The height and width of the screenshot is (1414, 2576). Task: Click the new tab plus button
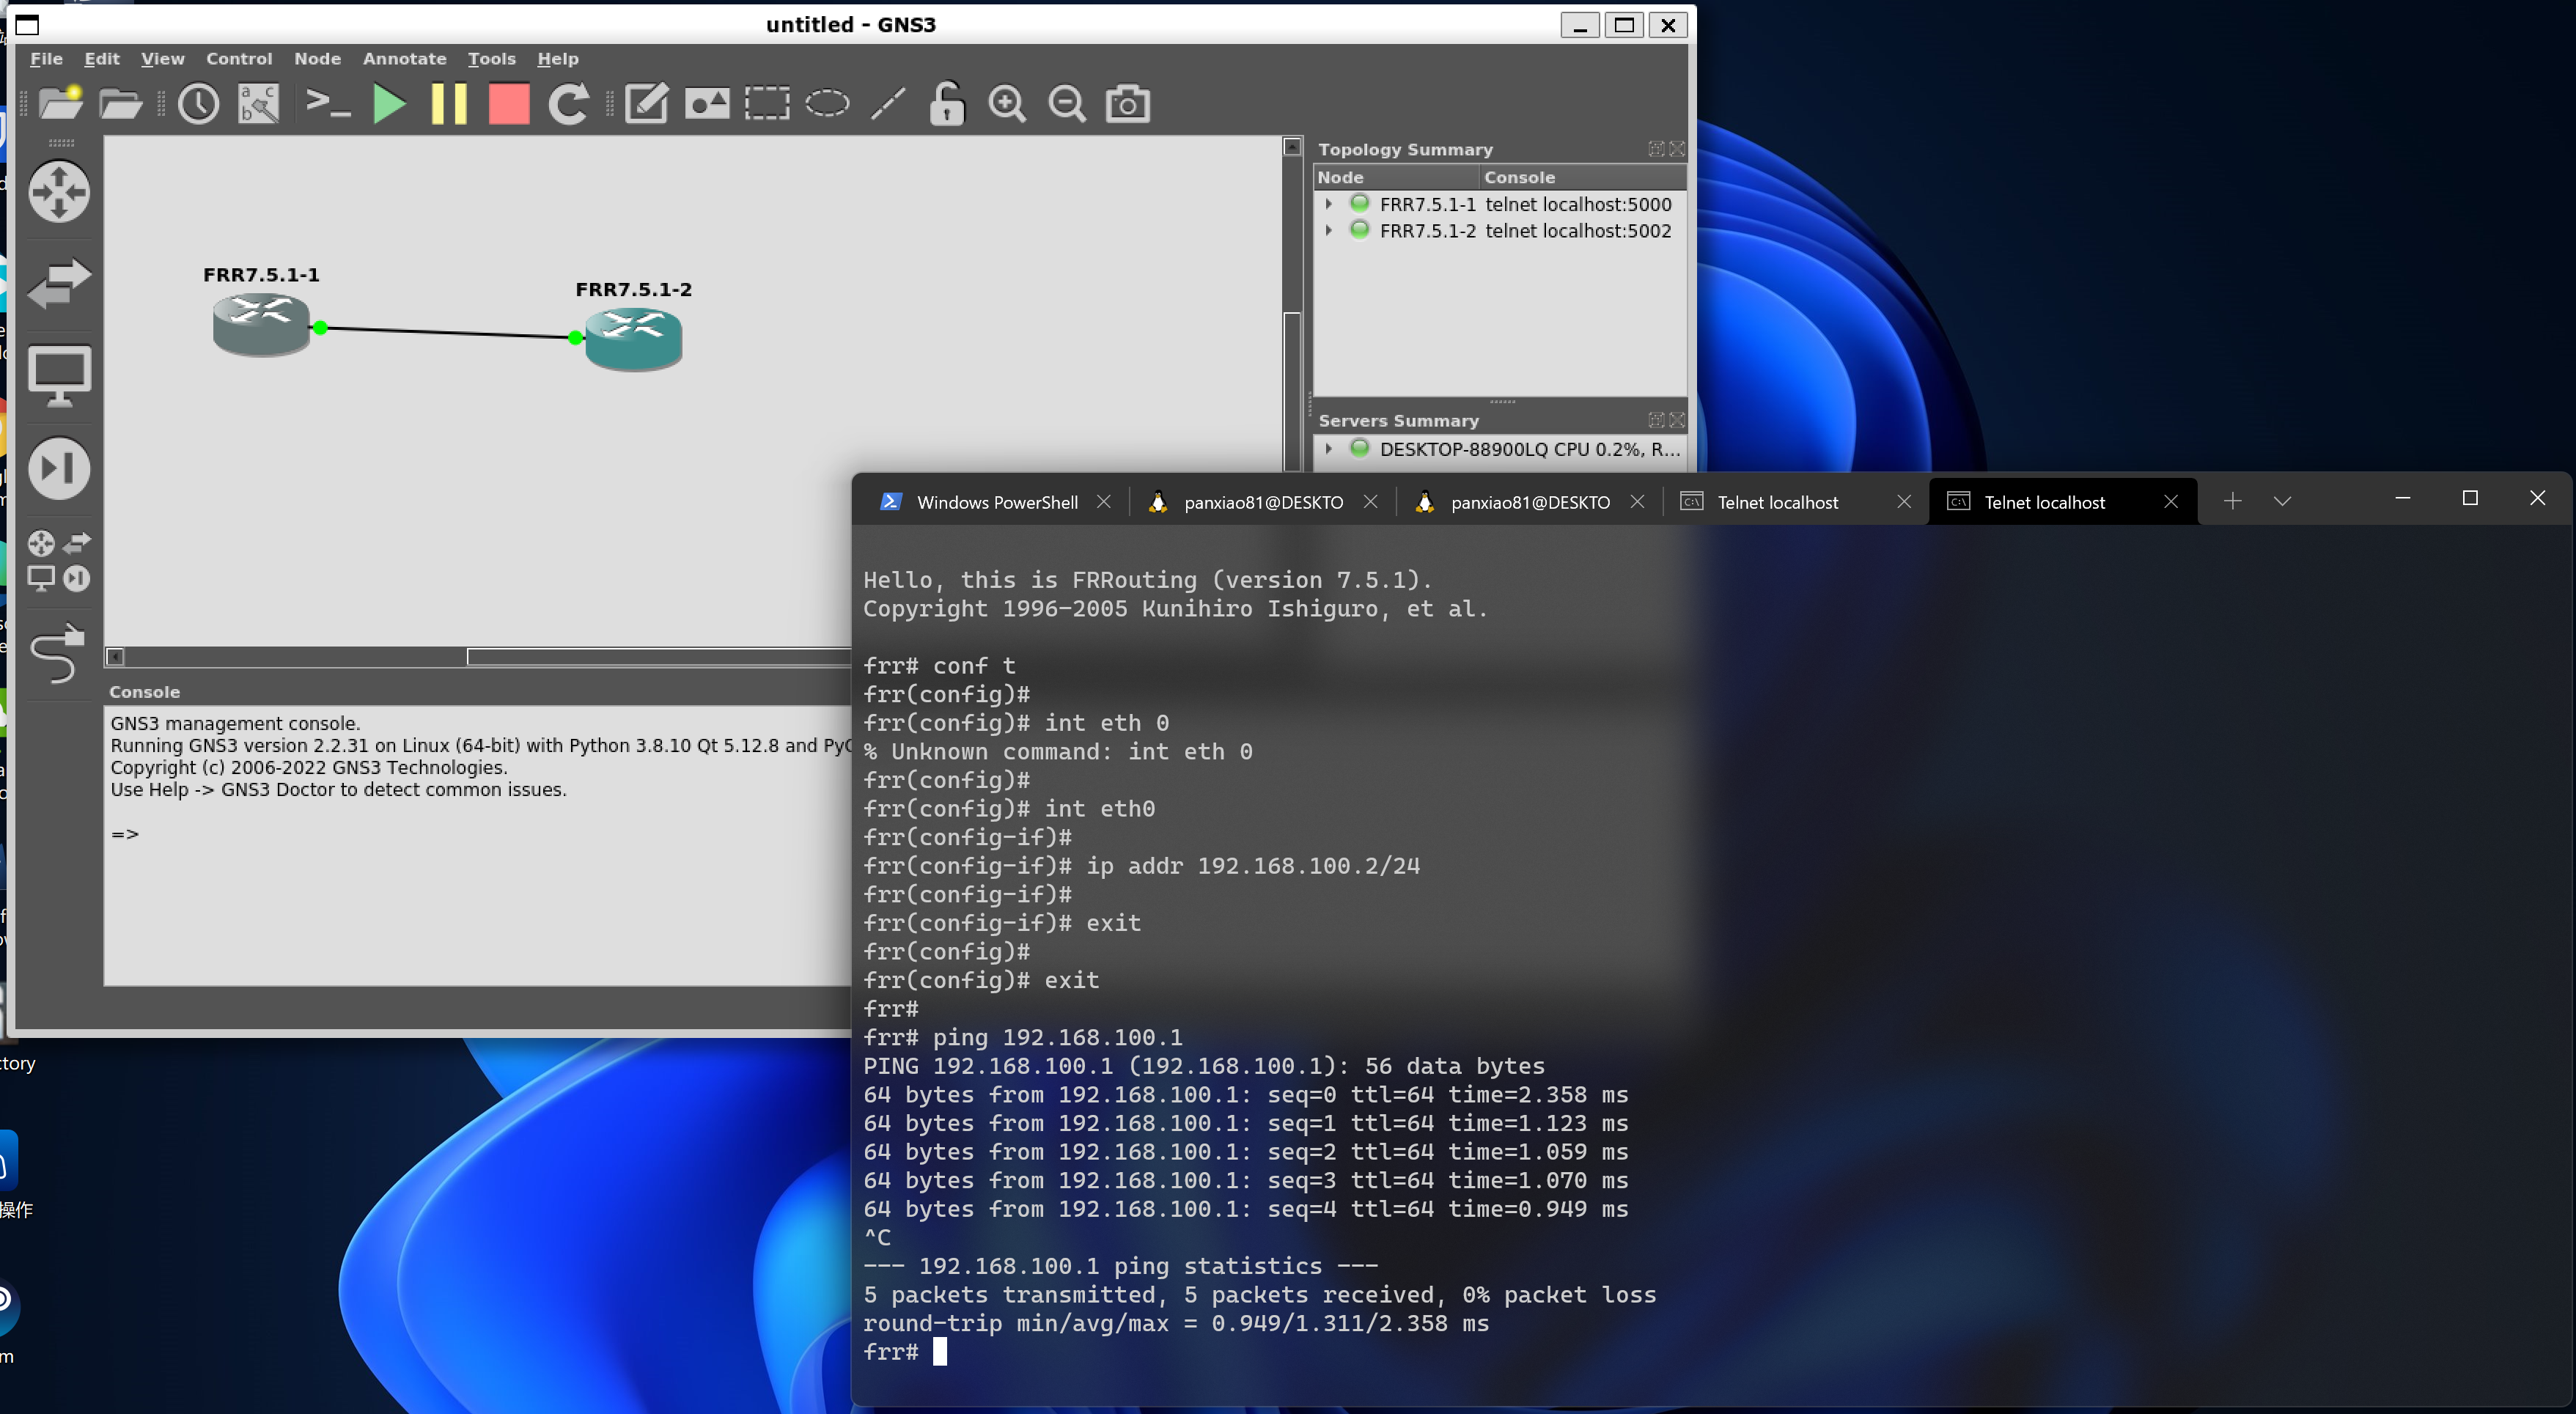tap(2232, 501)
